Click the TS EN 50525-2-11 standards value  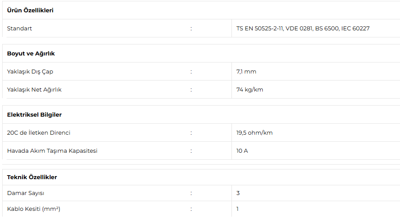303,29
